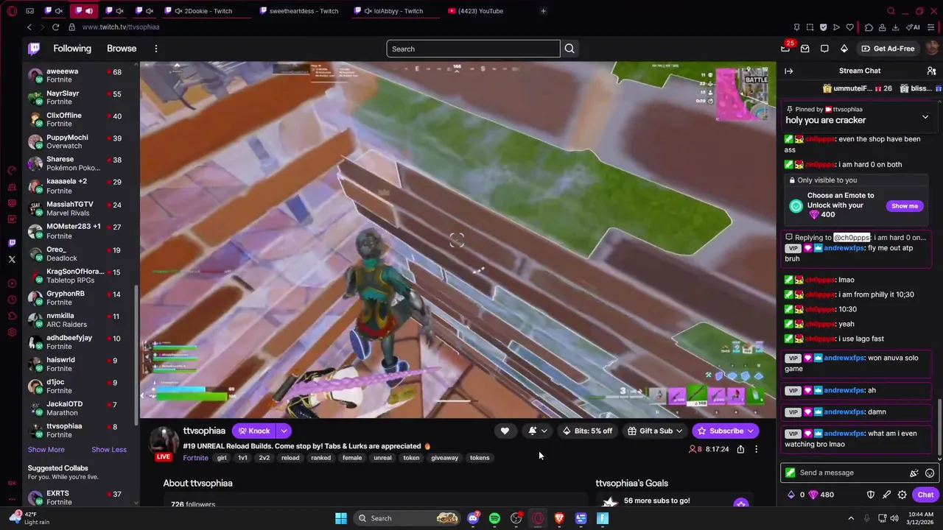943x530 pixels.
Task: Open Brave browser from taskbar
Action: [559, 518]
